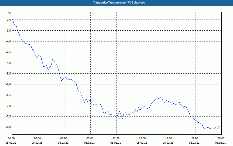The width and height of the screenshot is (233, 146).
Task: Click the -6,0 y-axis label
Action: [x=8, y=84]
